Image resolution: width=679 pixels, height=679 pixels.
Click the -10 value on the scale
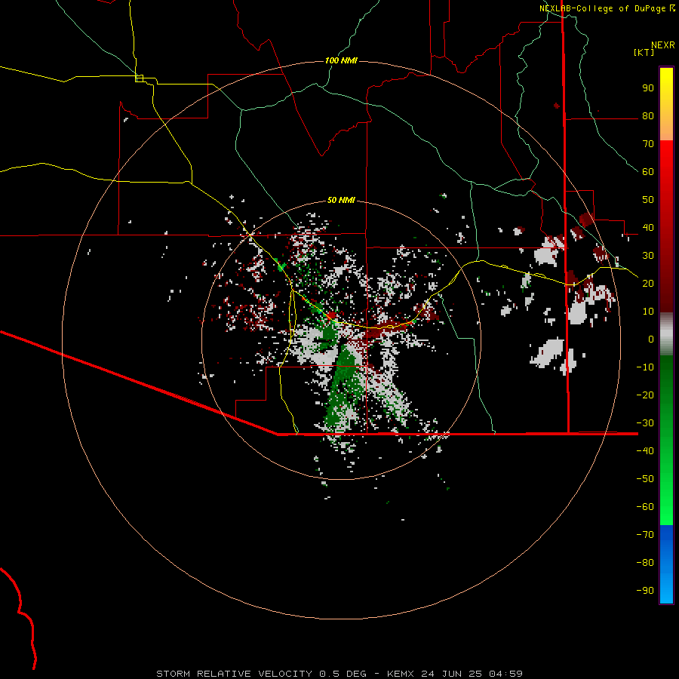(x=645, y=367)
